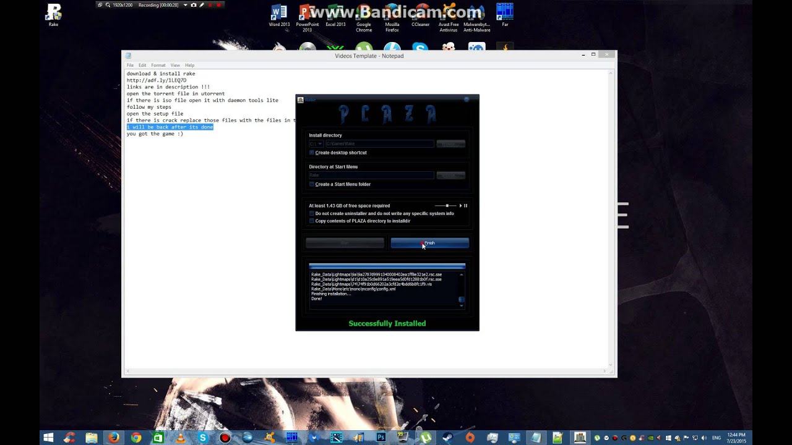Click the Notepad vertical scrollbar up arrow
Viewport: 792px width, 445px height.
[x=611, y=73]
